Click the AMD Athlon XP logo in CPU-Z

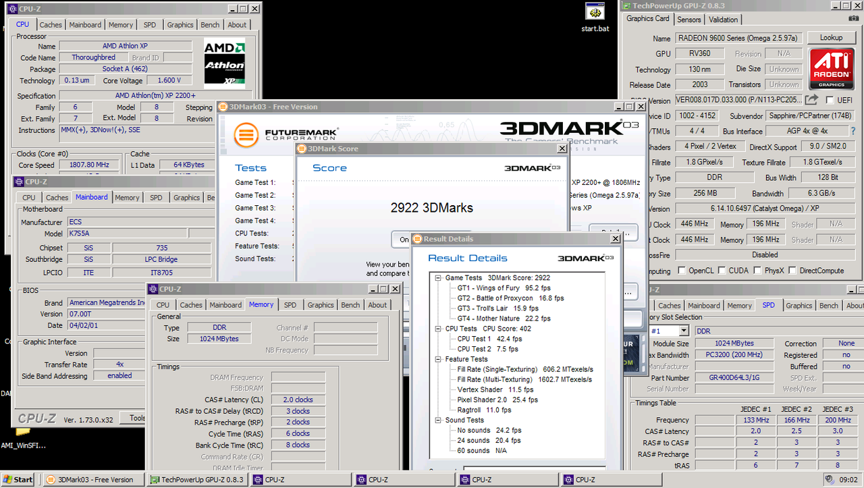pyautogui.click(x=224, y=64)
